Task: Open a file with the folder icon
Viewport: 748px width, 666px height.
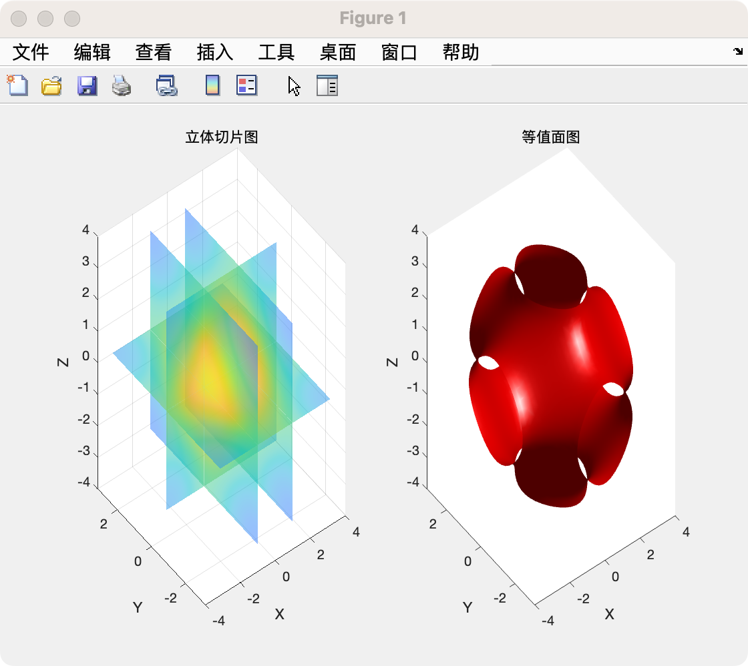Action: (51, 86)
